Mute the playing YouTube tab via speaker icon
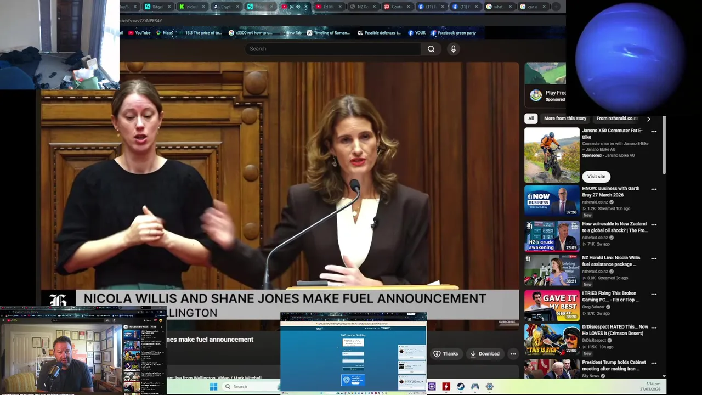This screenshot has height=395, width=702. [298, 7]
